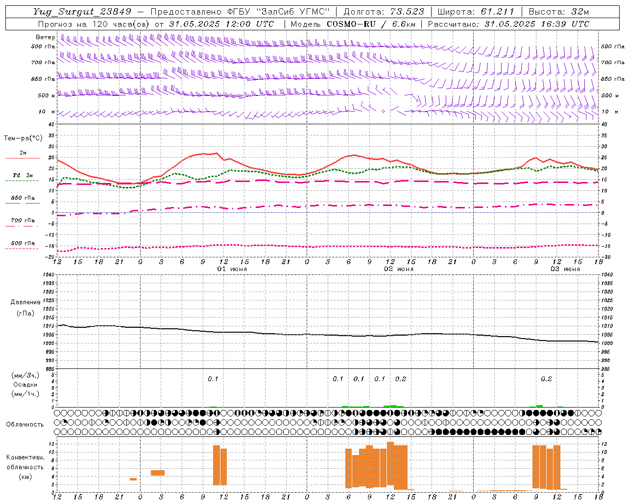The height and width of the screenshot is (501, 627).
Task: Select the Высота: 32м field
Action: [x=559, y=12]
